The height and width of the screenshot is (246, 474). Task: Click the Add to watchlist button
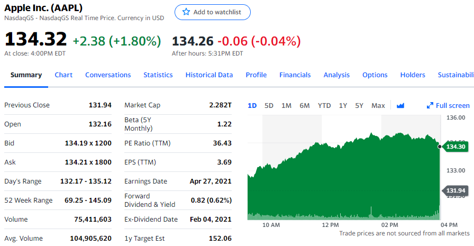click(213, 12)
